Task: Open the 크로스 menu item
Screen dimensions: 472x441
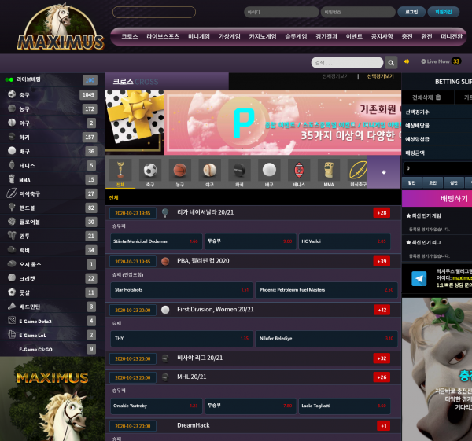Action: 130,36
